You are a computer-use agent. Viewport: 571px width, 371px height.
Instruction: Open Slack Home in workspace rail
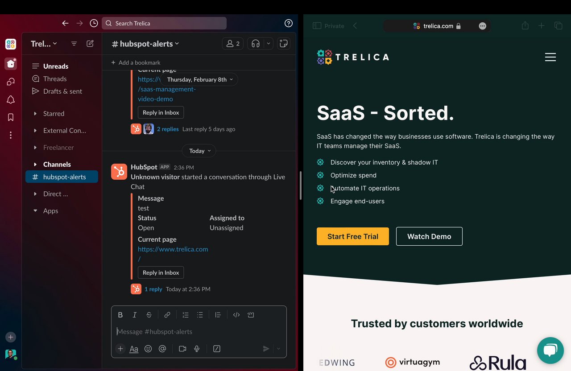point(11,64)
